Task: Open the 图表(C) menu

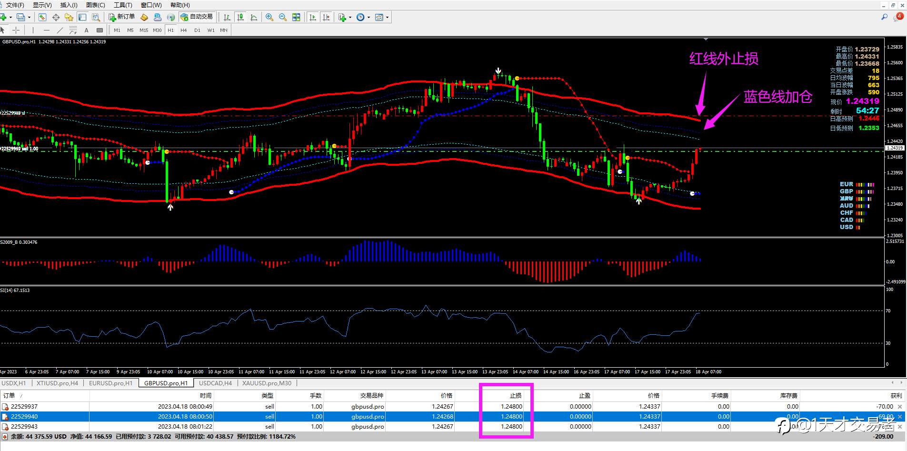Action: pyautogui.click(x=96, y=5)
